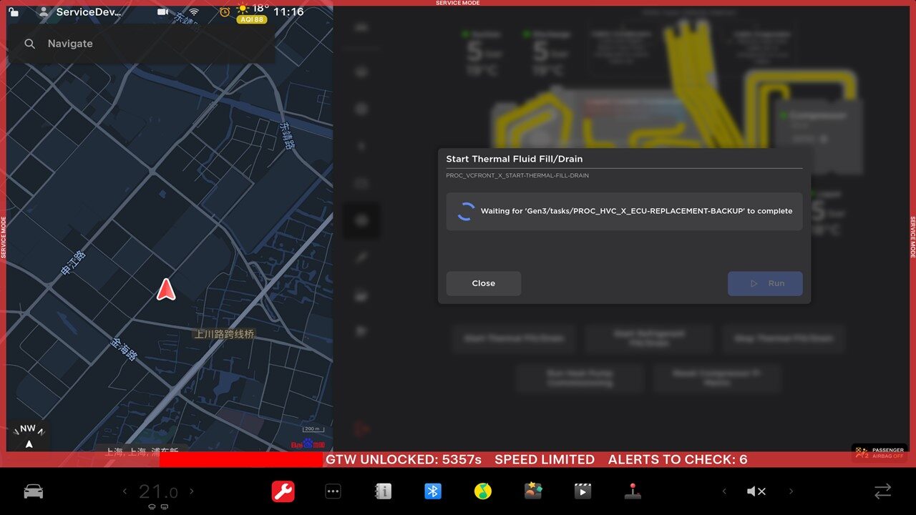Click the Navigate search field
The image size is (916, 515).
tap(143, 44)
